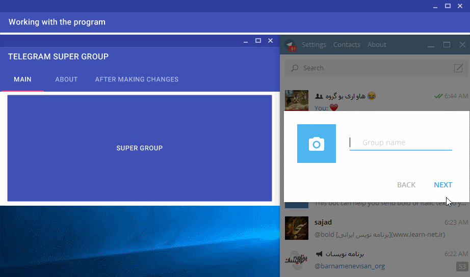
Task: Open Telegram Settings menu
Action: point(314,45)
